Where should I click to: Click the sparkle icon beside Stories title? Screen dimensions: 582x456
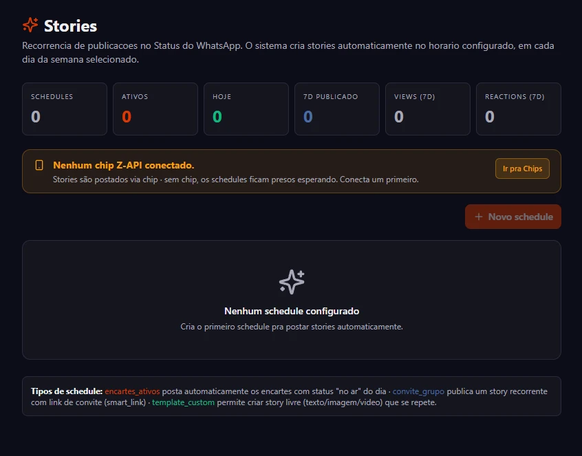click(x=30, y=25)
